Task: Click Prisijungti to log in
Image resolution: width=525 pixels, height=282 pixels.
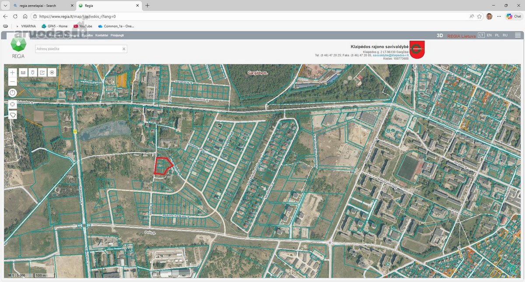Action: point(117,35)
